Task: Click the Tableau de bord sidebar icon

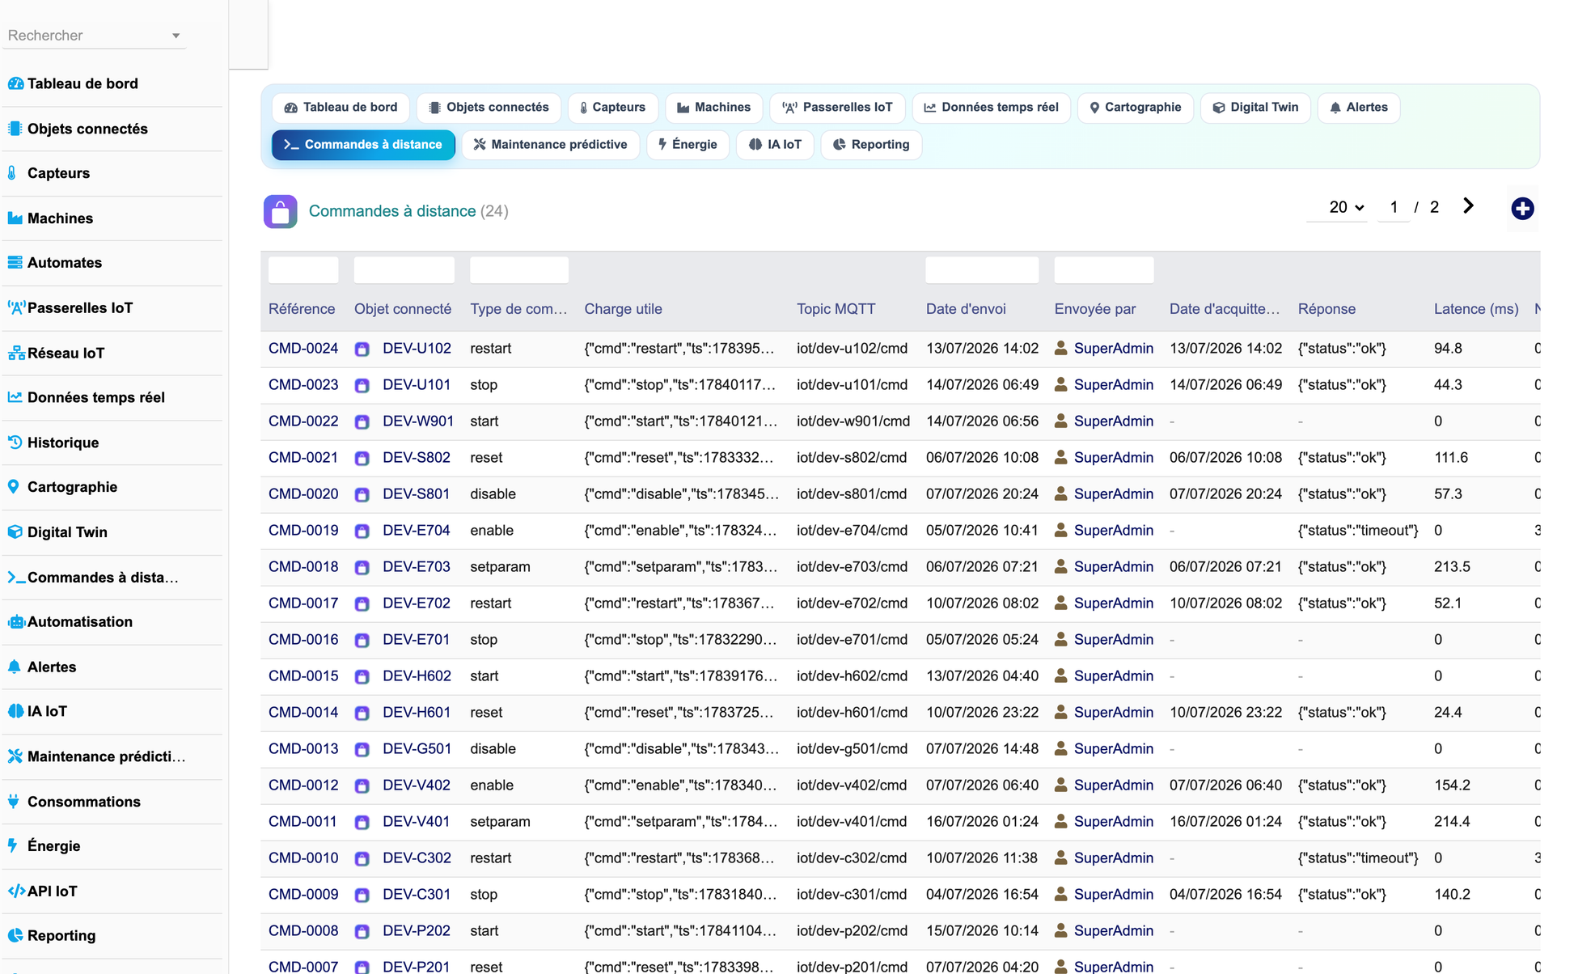Action: tap(15, 83)
